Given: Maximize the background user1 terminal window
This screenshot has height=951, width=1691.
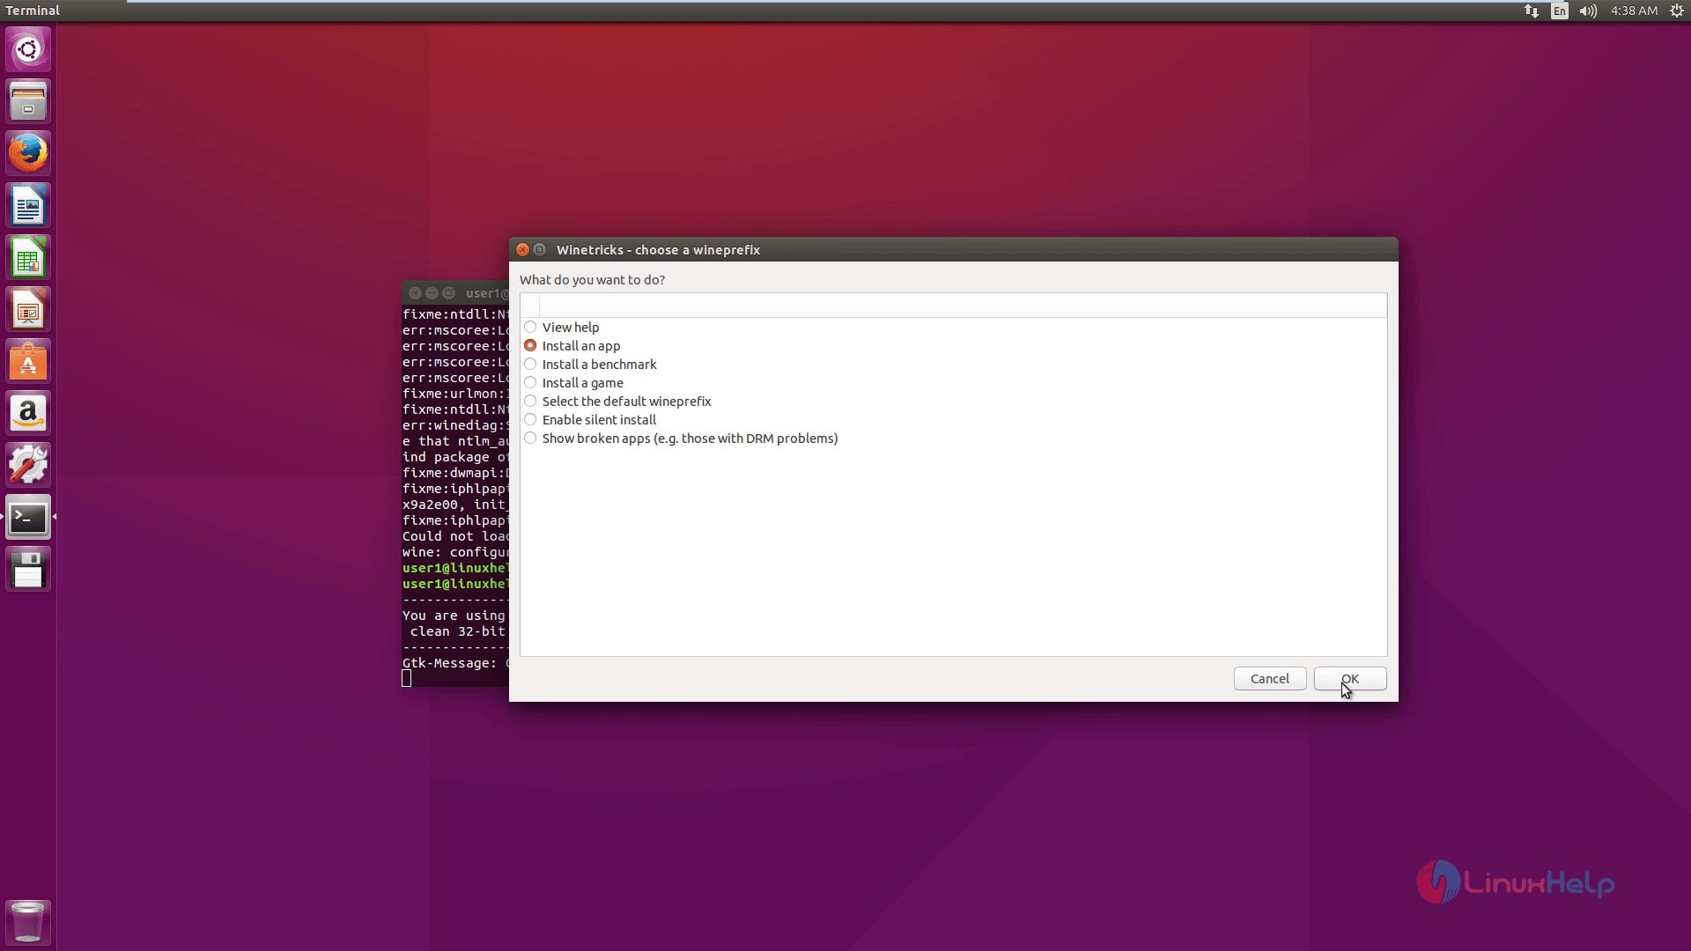Looking at the screenshot, I should tap(448, 293).
